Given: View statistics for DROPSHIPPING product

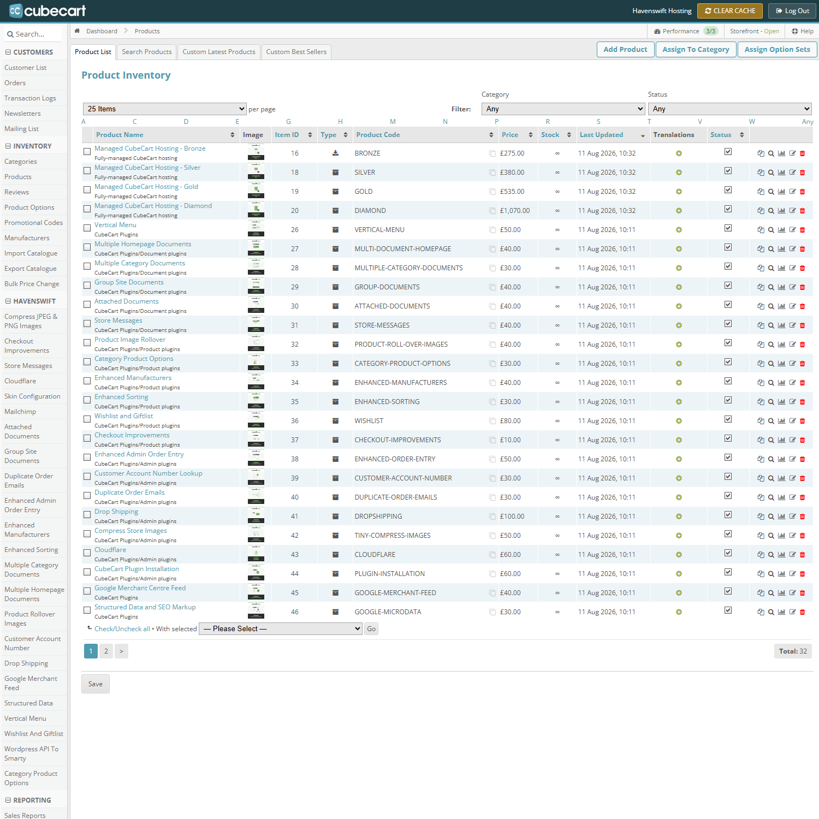Looking at the screenshot, I should coord(781,517).
